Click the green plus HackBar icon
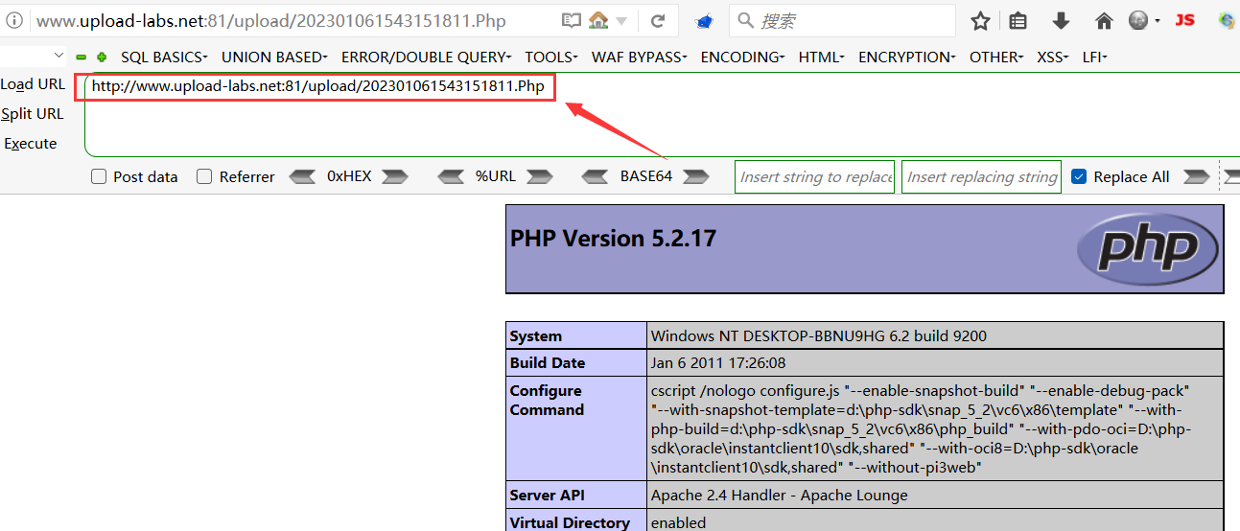 pos(102,58)
